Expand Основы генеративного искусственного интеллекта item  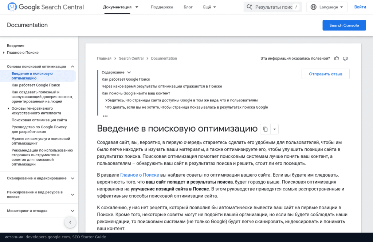coord(8,108)
